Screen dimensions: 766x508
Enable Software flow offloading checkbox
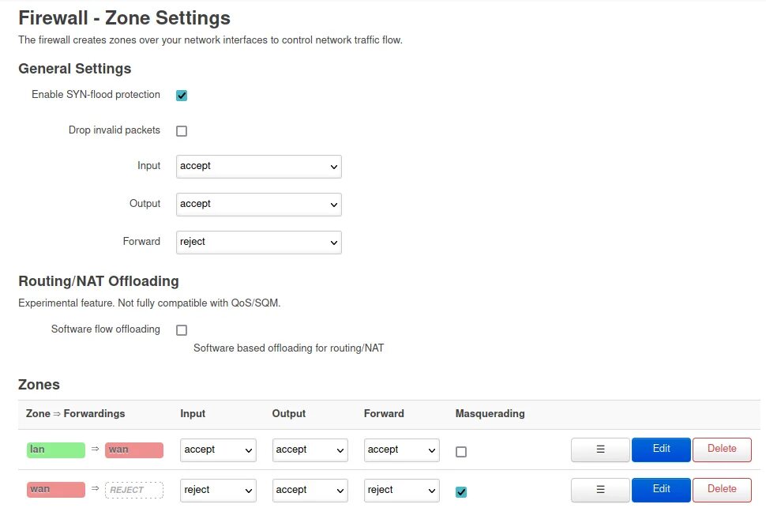[x=182, y=330]
